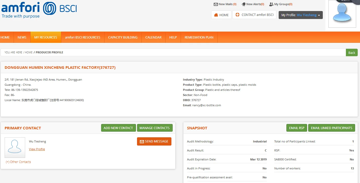Open My Profile Wu Tiesheng dropdown

pos(300,15)
